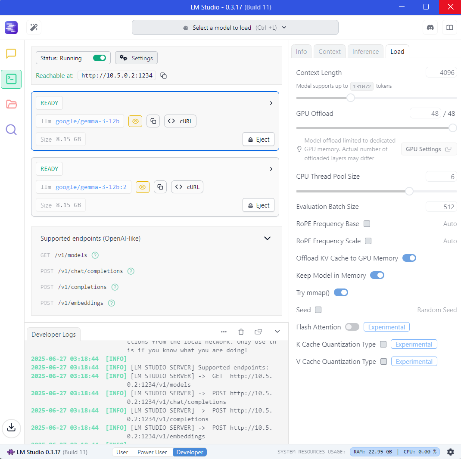461x459 pixels.
Task: Click the Context Length slider handle
Action: 351,98
